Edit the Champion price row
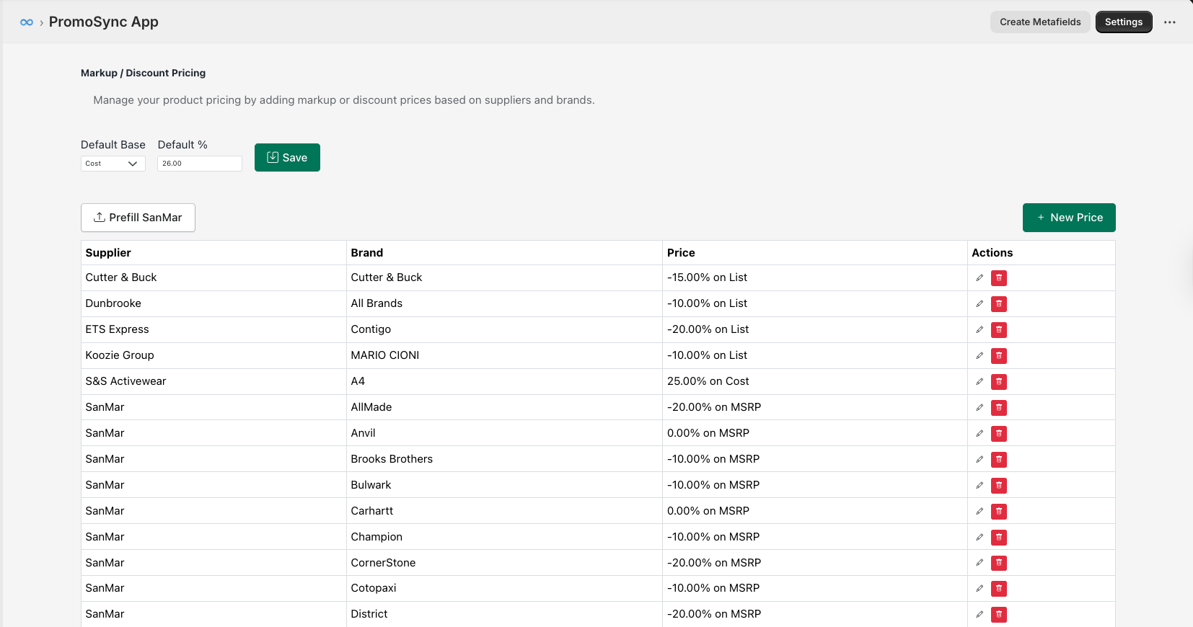The height and width of the screenshot is (627, 1193). pyautogui.click(x=980, y=538)
